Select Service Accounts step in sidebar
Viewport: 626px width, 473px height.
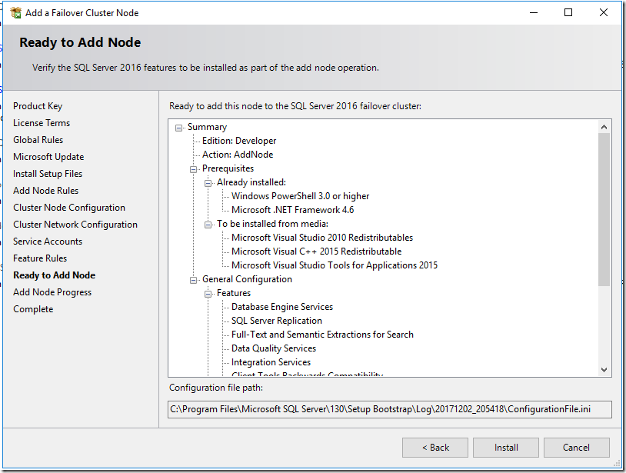pos(48,241)
